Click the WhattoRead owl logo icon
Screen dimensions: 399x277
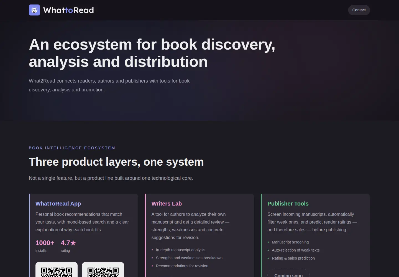click(x=34, y=10)
